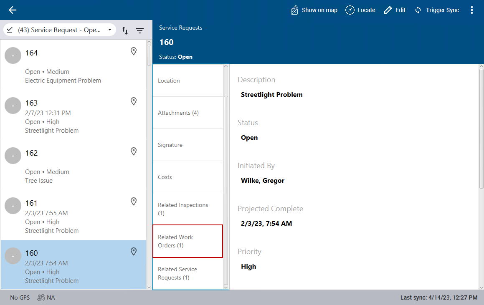Toggle the round selector on request 162
Viewport: 484px width, 305px height.
pyautogui.click(x=13, y=156)
